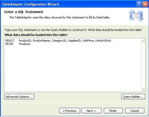Image resolution: width=149 pixels, height=117 pixels.
Task: Click the Help question mark button
Action: coord(139,4)
